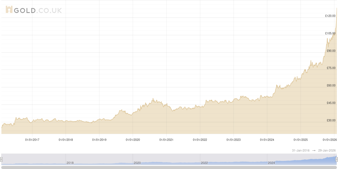Click the Gold.co.uk castle logo icon

[9, 10]
